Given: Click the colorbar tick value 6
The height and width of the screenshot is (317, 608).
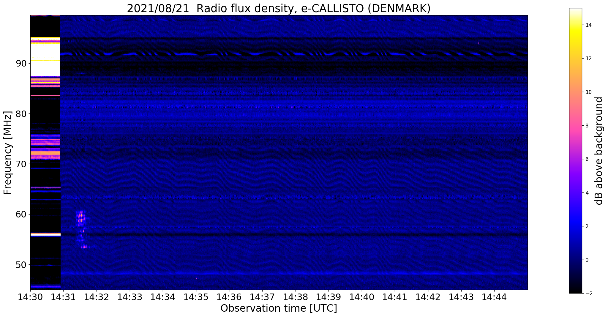Looking at the screenshot, I should (587, 159).
